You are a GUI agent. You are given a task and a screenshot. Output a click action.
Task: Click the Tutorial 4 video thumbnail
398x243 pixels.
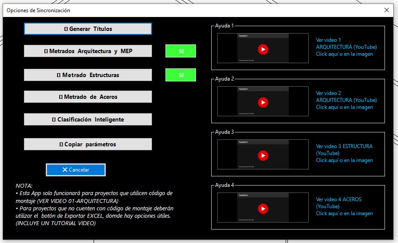(263, 207)
